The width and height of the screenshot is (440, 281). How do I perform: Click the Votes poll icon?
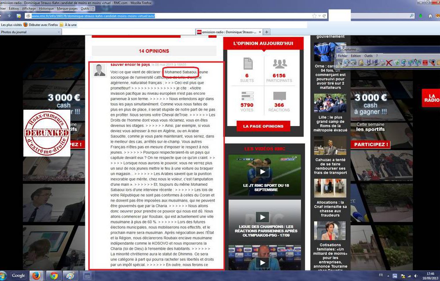click(x=247, y=96)
